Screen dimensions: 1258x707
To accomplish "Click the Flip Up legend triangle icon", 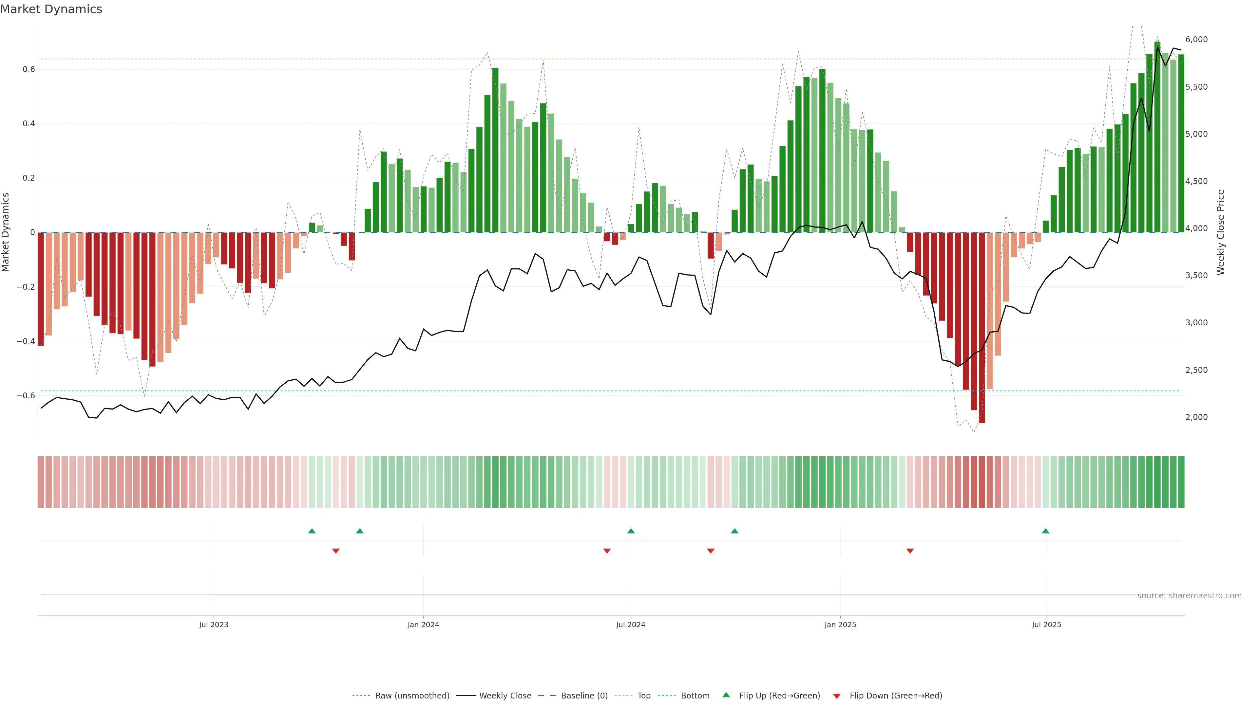I will [726, 695].
